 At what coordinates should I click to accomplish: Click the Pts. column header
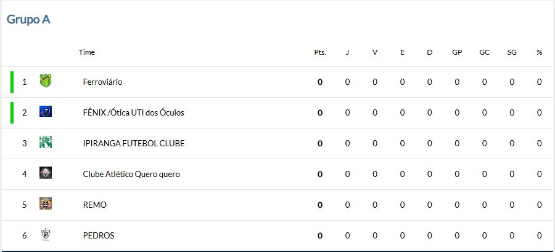point(320,52)
